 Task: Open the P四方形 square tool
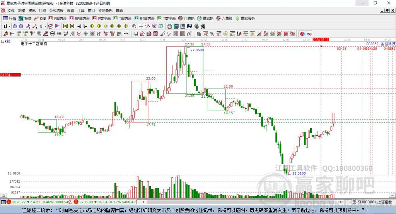[x=58, y=19]
